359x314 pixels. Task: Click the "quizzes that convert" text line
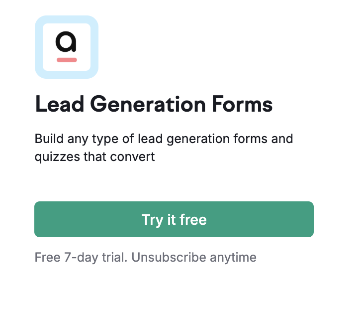pos(94,157)
